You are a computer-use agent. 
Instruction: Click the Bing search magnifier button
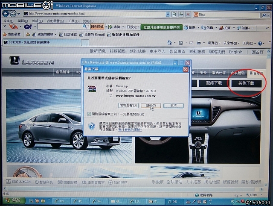coord(264,15)
